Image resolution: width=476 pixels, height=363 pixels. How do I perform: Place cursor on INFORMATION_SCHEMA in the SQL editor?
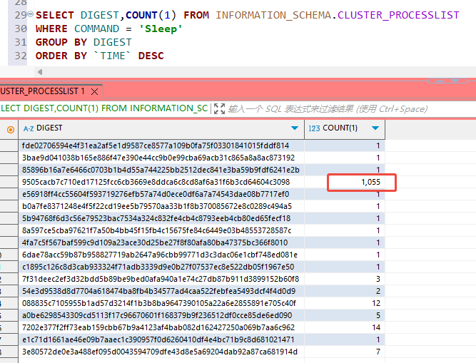pyautogui.click(x=273, y=15)
